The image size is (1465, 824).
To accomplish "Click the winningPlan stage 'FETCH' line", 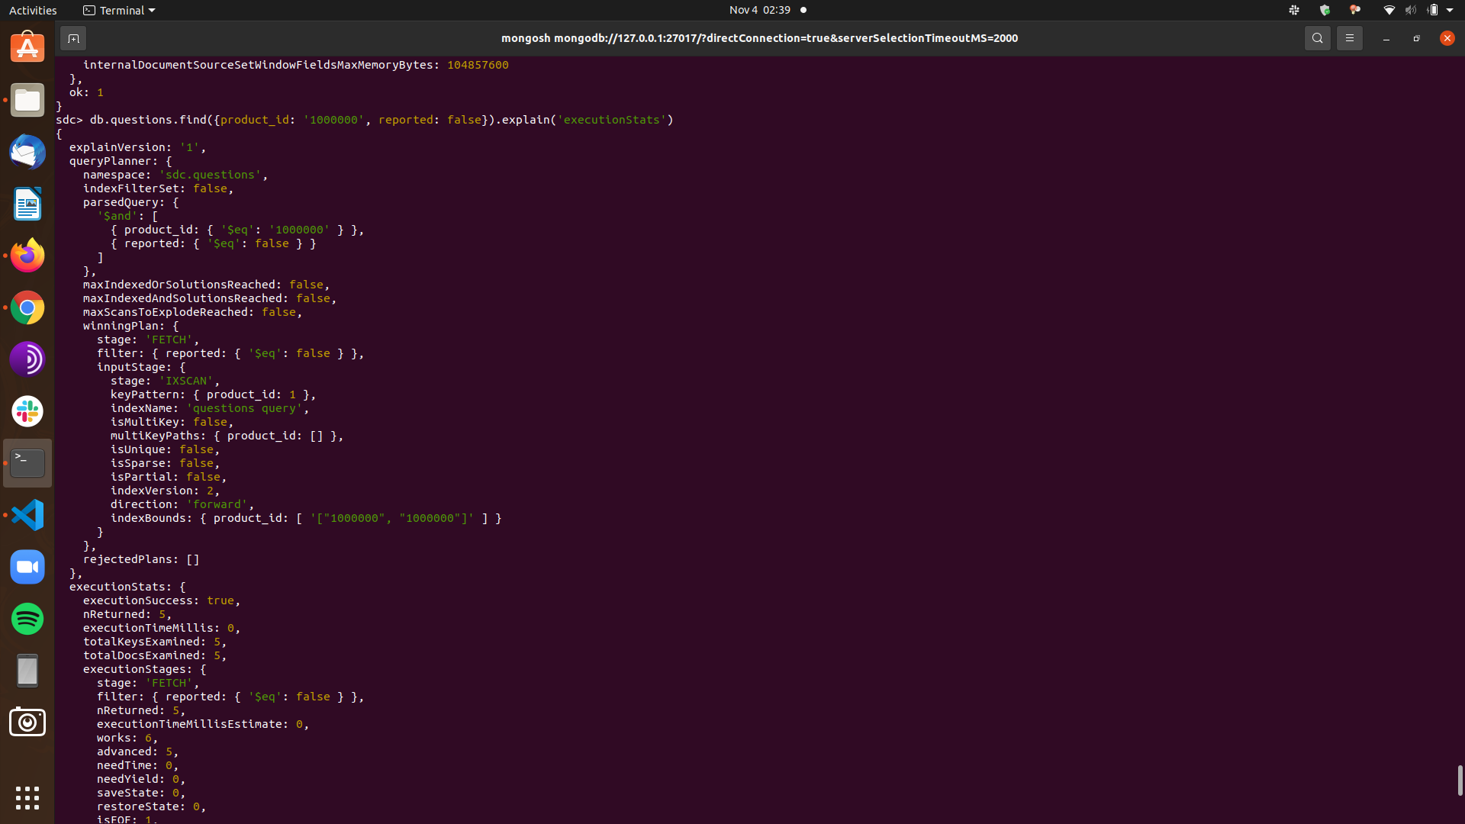I will [148, 340].
